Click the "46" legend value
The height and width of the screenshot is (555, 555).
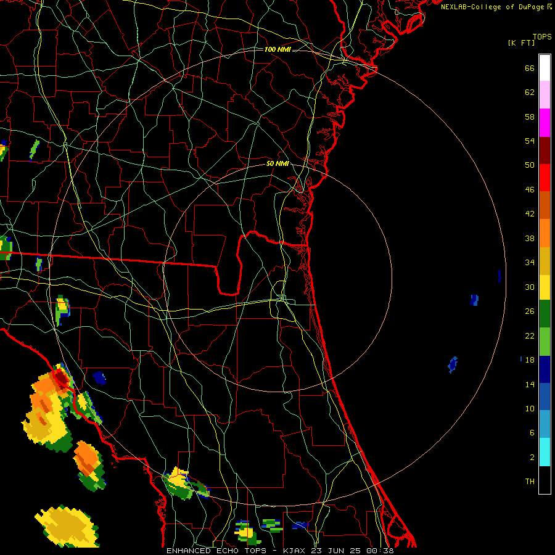point(530,190)
